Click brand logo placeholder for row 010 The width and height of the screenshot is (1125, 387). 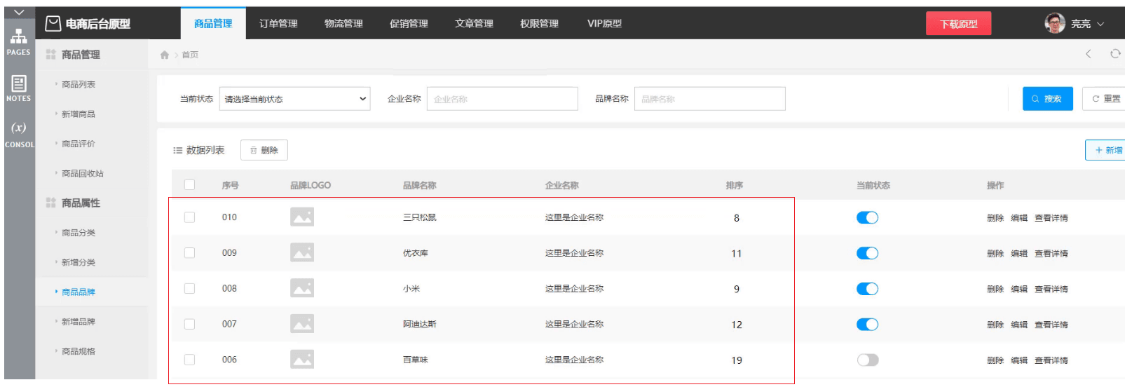coord(302,217)
